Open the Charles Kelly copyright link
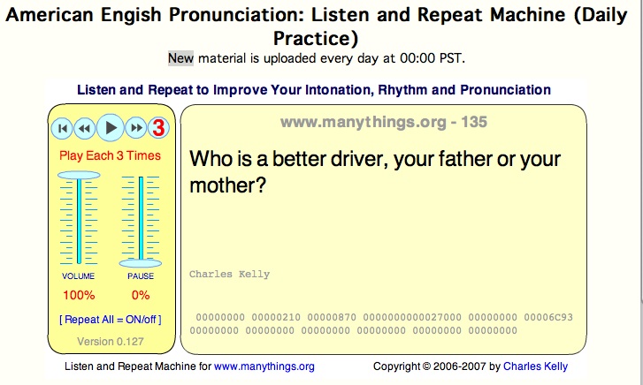Screen dimensions: 643x385 pos(535,366)
